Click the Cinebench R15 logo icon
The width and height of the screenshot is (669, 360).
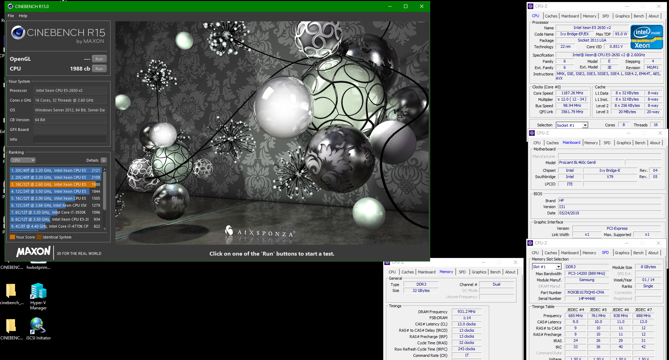coord(18,33)
